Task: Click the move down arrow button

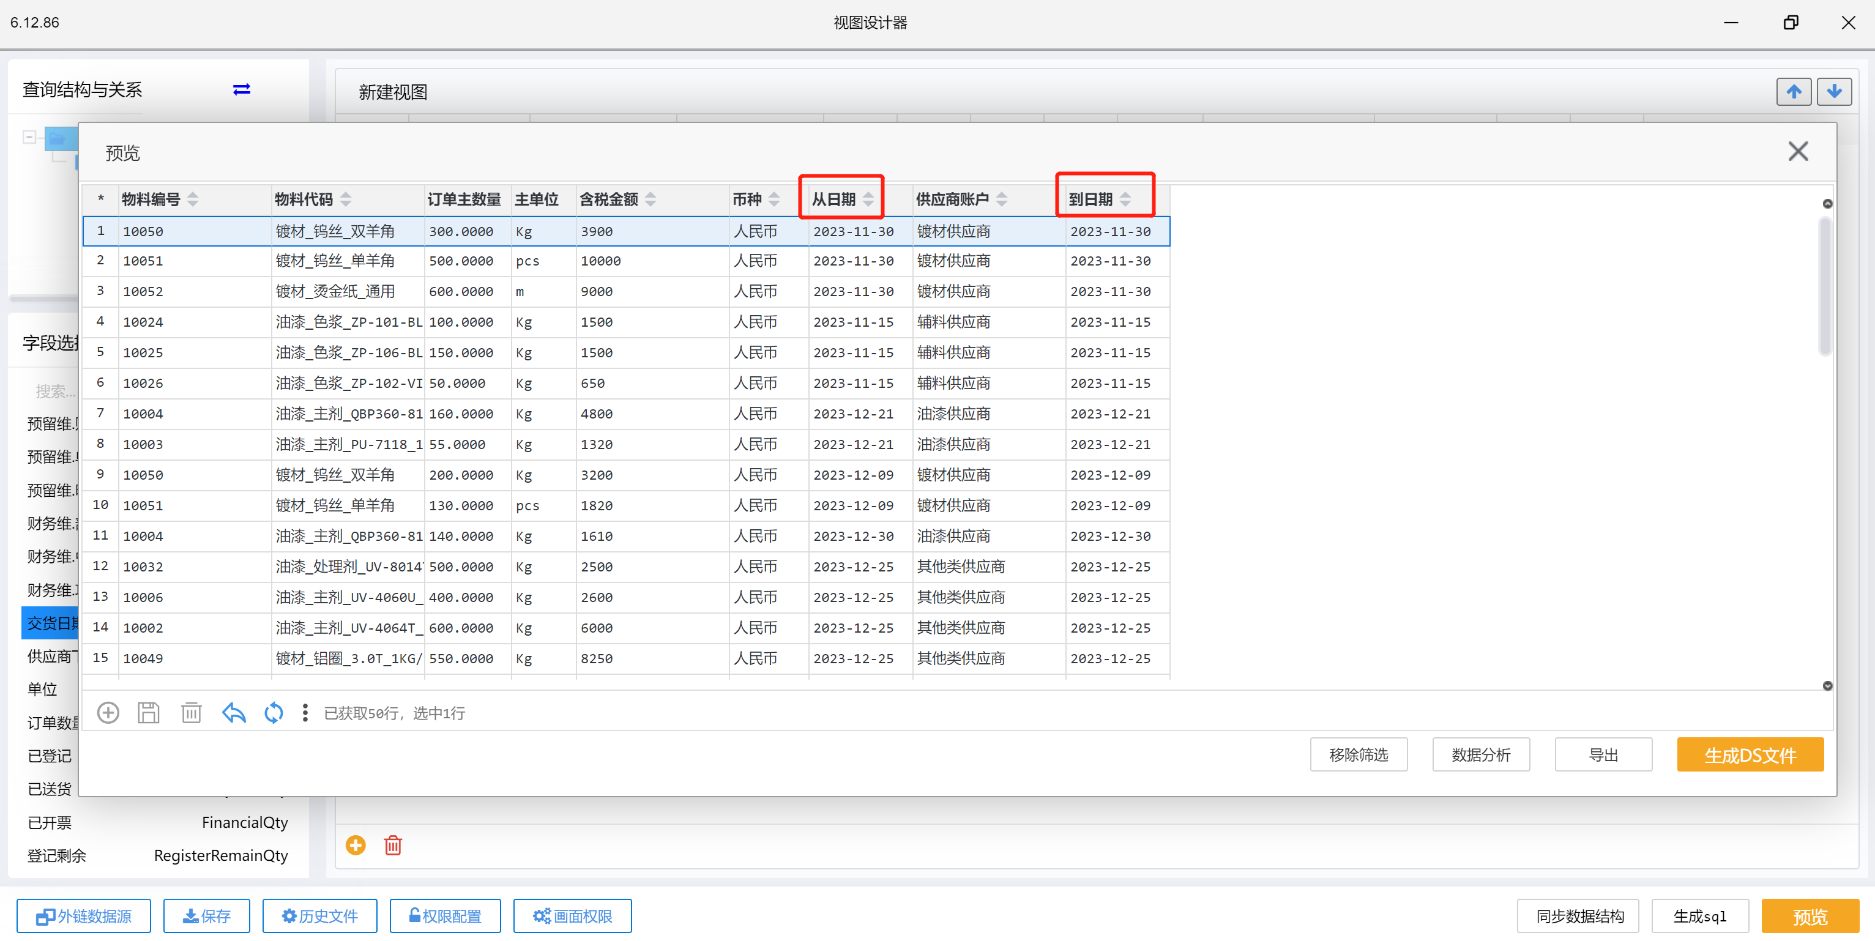Action: click(x=1834, y=92)
